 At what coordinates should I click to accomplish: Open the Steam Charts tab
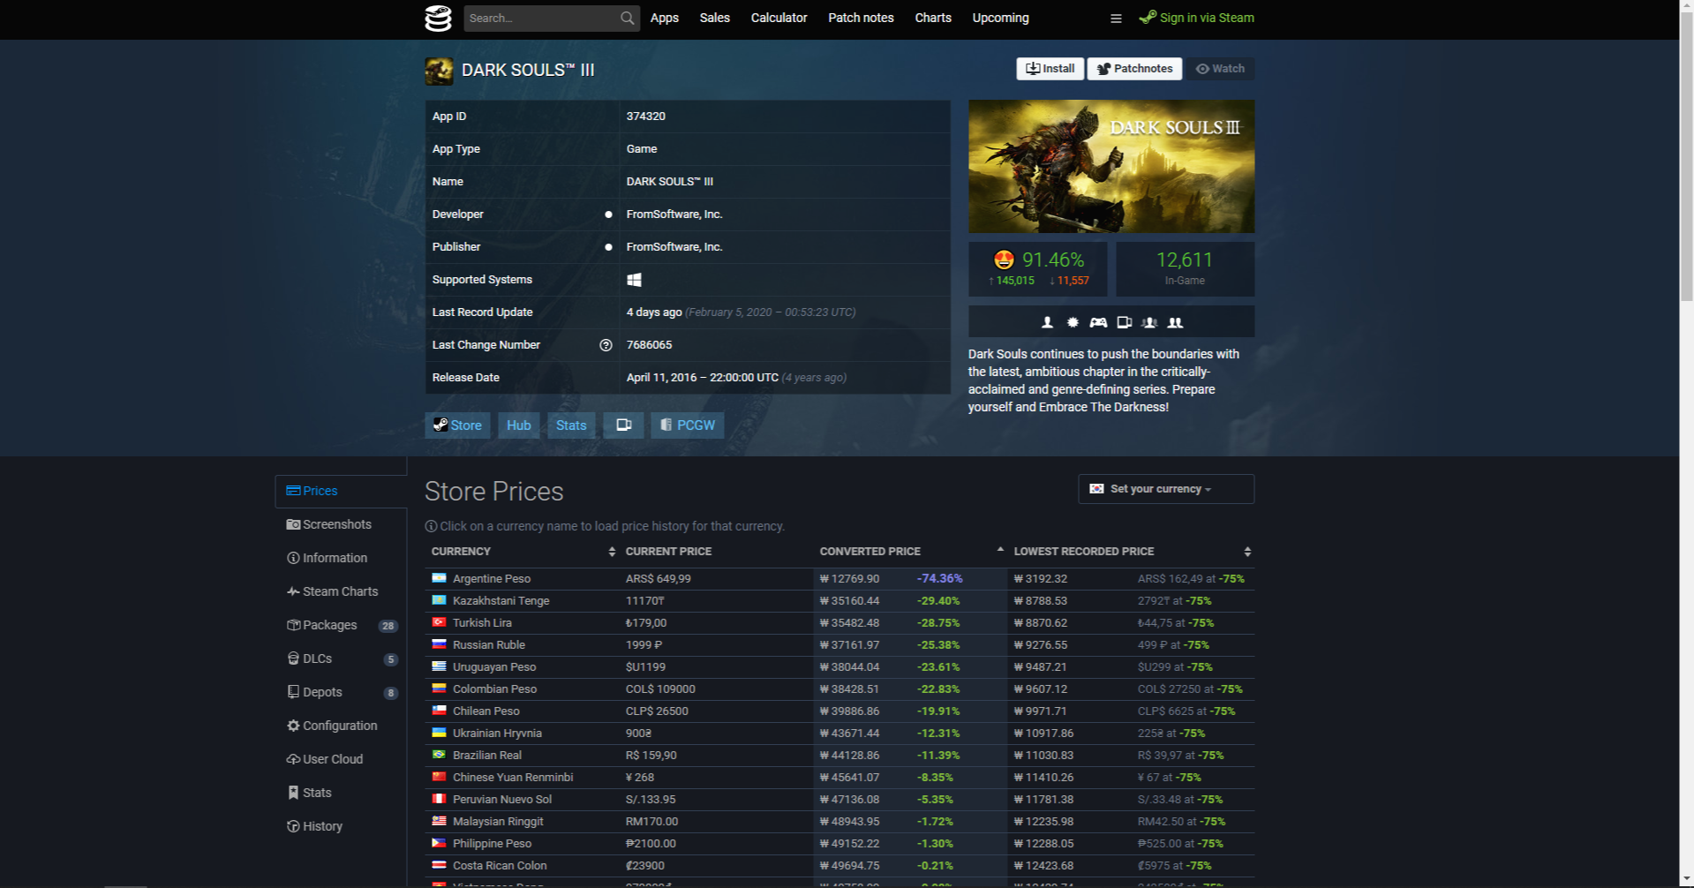[x=341, y=591]
